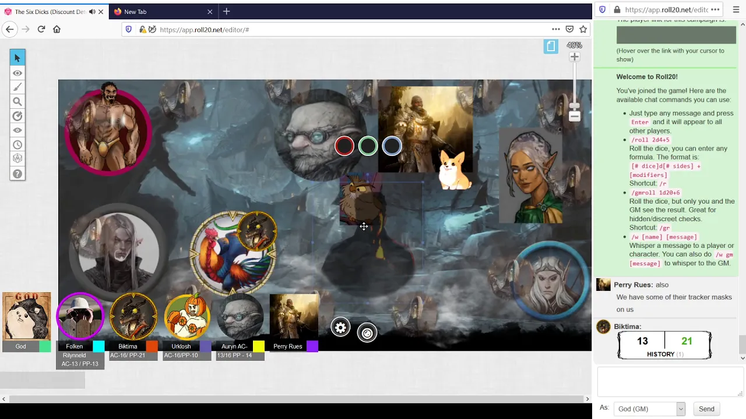The width and height of the screenshot is (746, 419).
Task: Open tracking protection shield in main window
Action: (x=129, y=29)
